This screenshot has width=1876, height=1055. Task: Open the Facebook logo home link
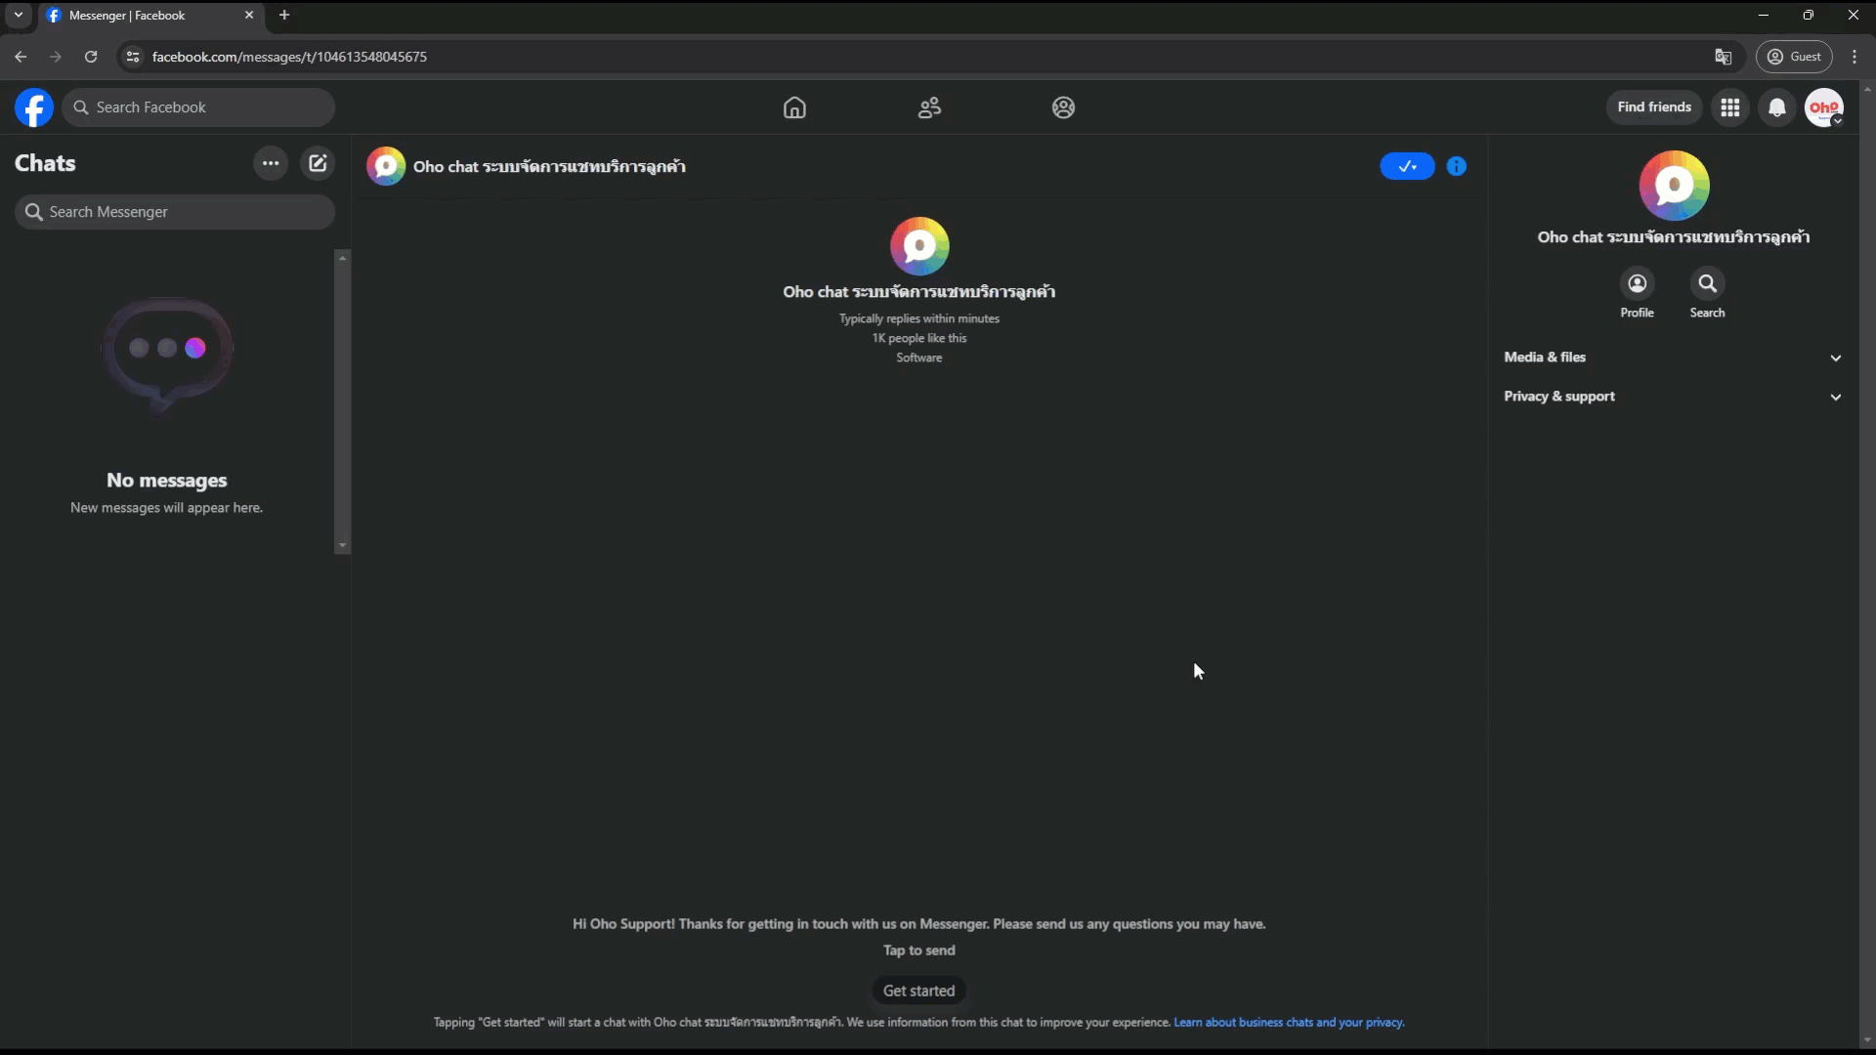34,107
